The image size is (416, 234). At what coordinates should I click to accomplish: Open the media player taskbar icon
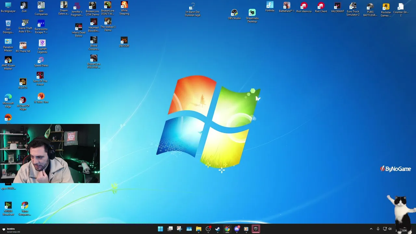246,229
